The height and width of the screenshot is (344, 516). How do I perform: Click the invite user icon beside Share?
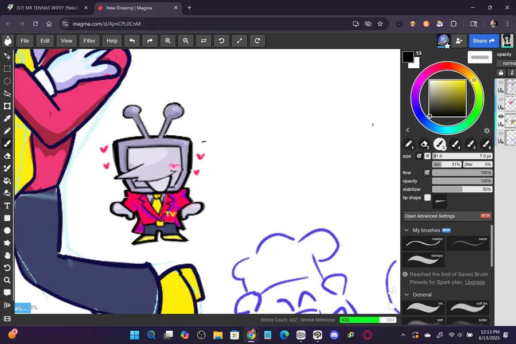tap(459, 41)
